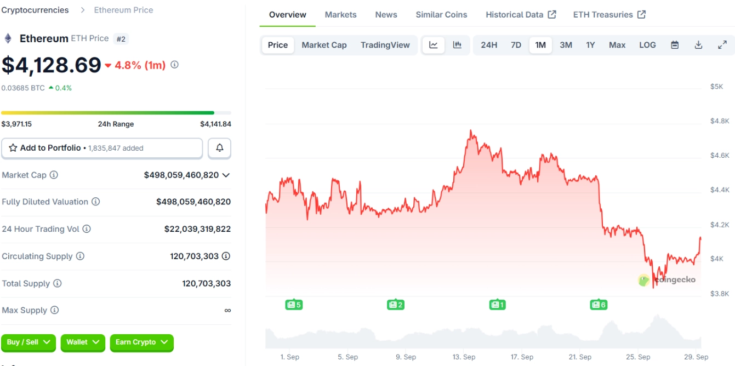This screenshot has width=735, height=366.
Task: Toggle LOG scale on chart
Action: (647, 45)
